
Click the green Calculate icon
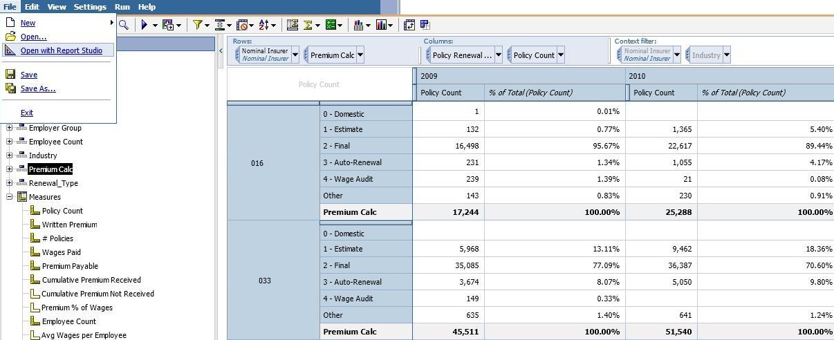tap(331, 25)
